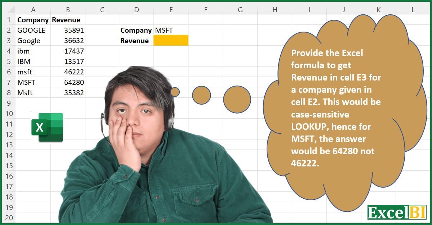Select column H header
This screenshot has width=432, height=225.
275,10
